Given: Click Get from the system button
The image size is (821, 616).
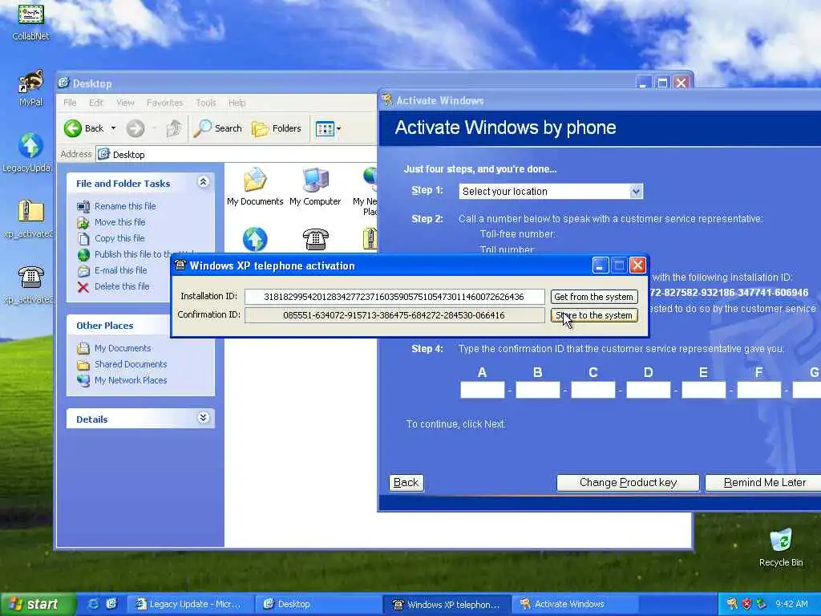Looking at the screenshot, I should (x=594, y=297).
